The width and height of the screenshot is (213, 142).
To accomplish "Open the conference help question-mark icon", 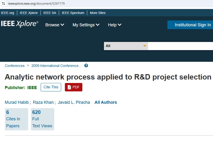I will [86, 66].
